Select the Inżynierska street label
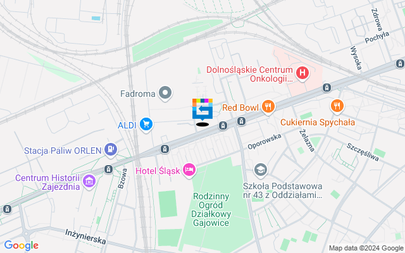405x253 pixels. tap(85, 237)
